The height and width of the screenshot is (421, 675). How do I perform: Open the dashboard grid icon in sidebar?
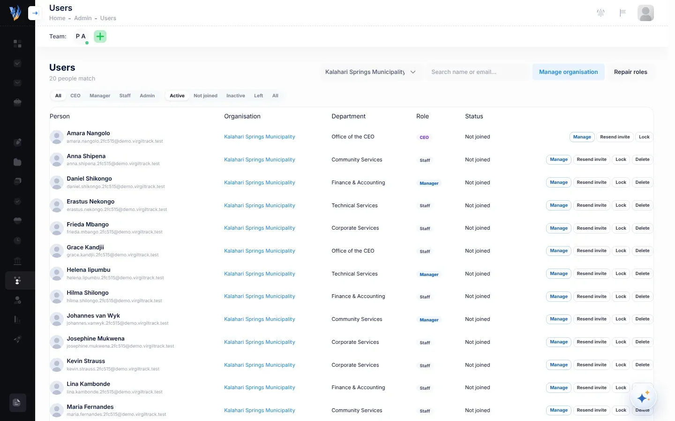coord(17,44)
